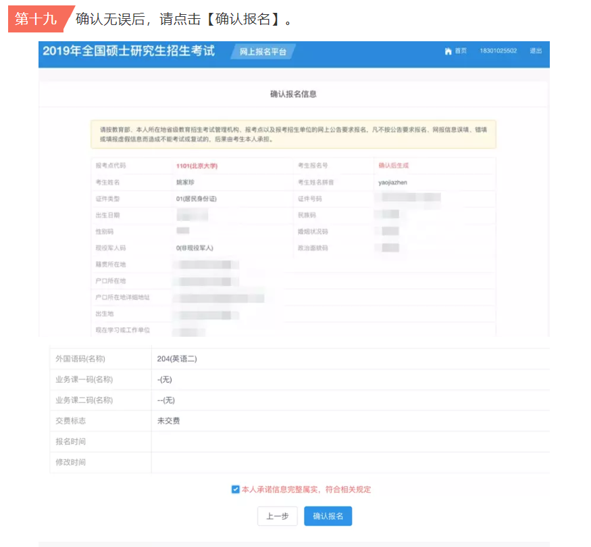Select the pinyin value yaojiazhen
The height and width of the screenshot is (547, 591).
point(392,183)
